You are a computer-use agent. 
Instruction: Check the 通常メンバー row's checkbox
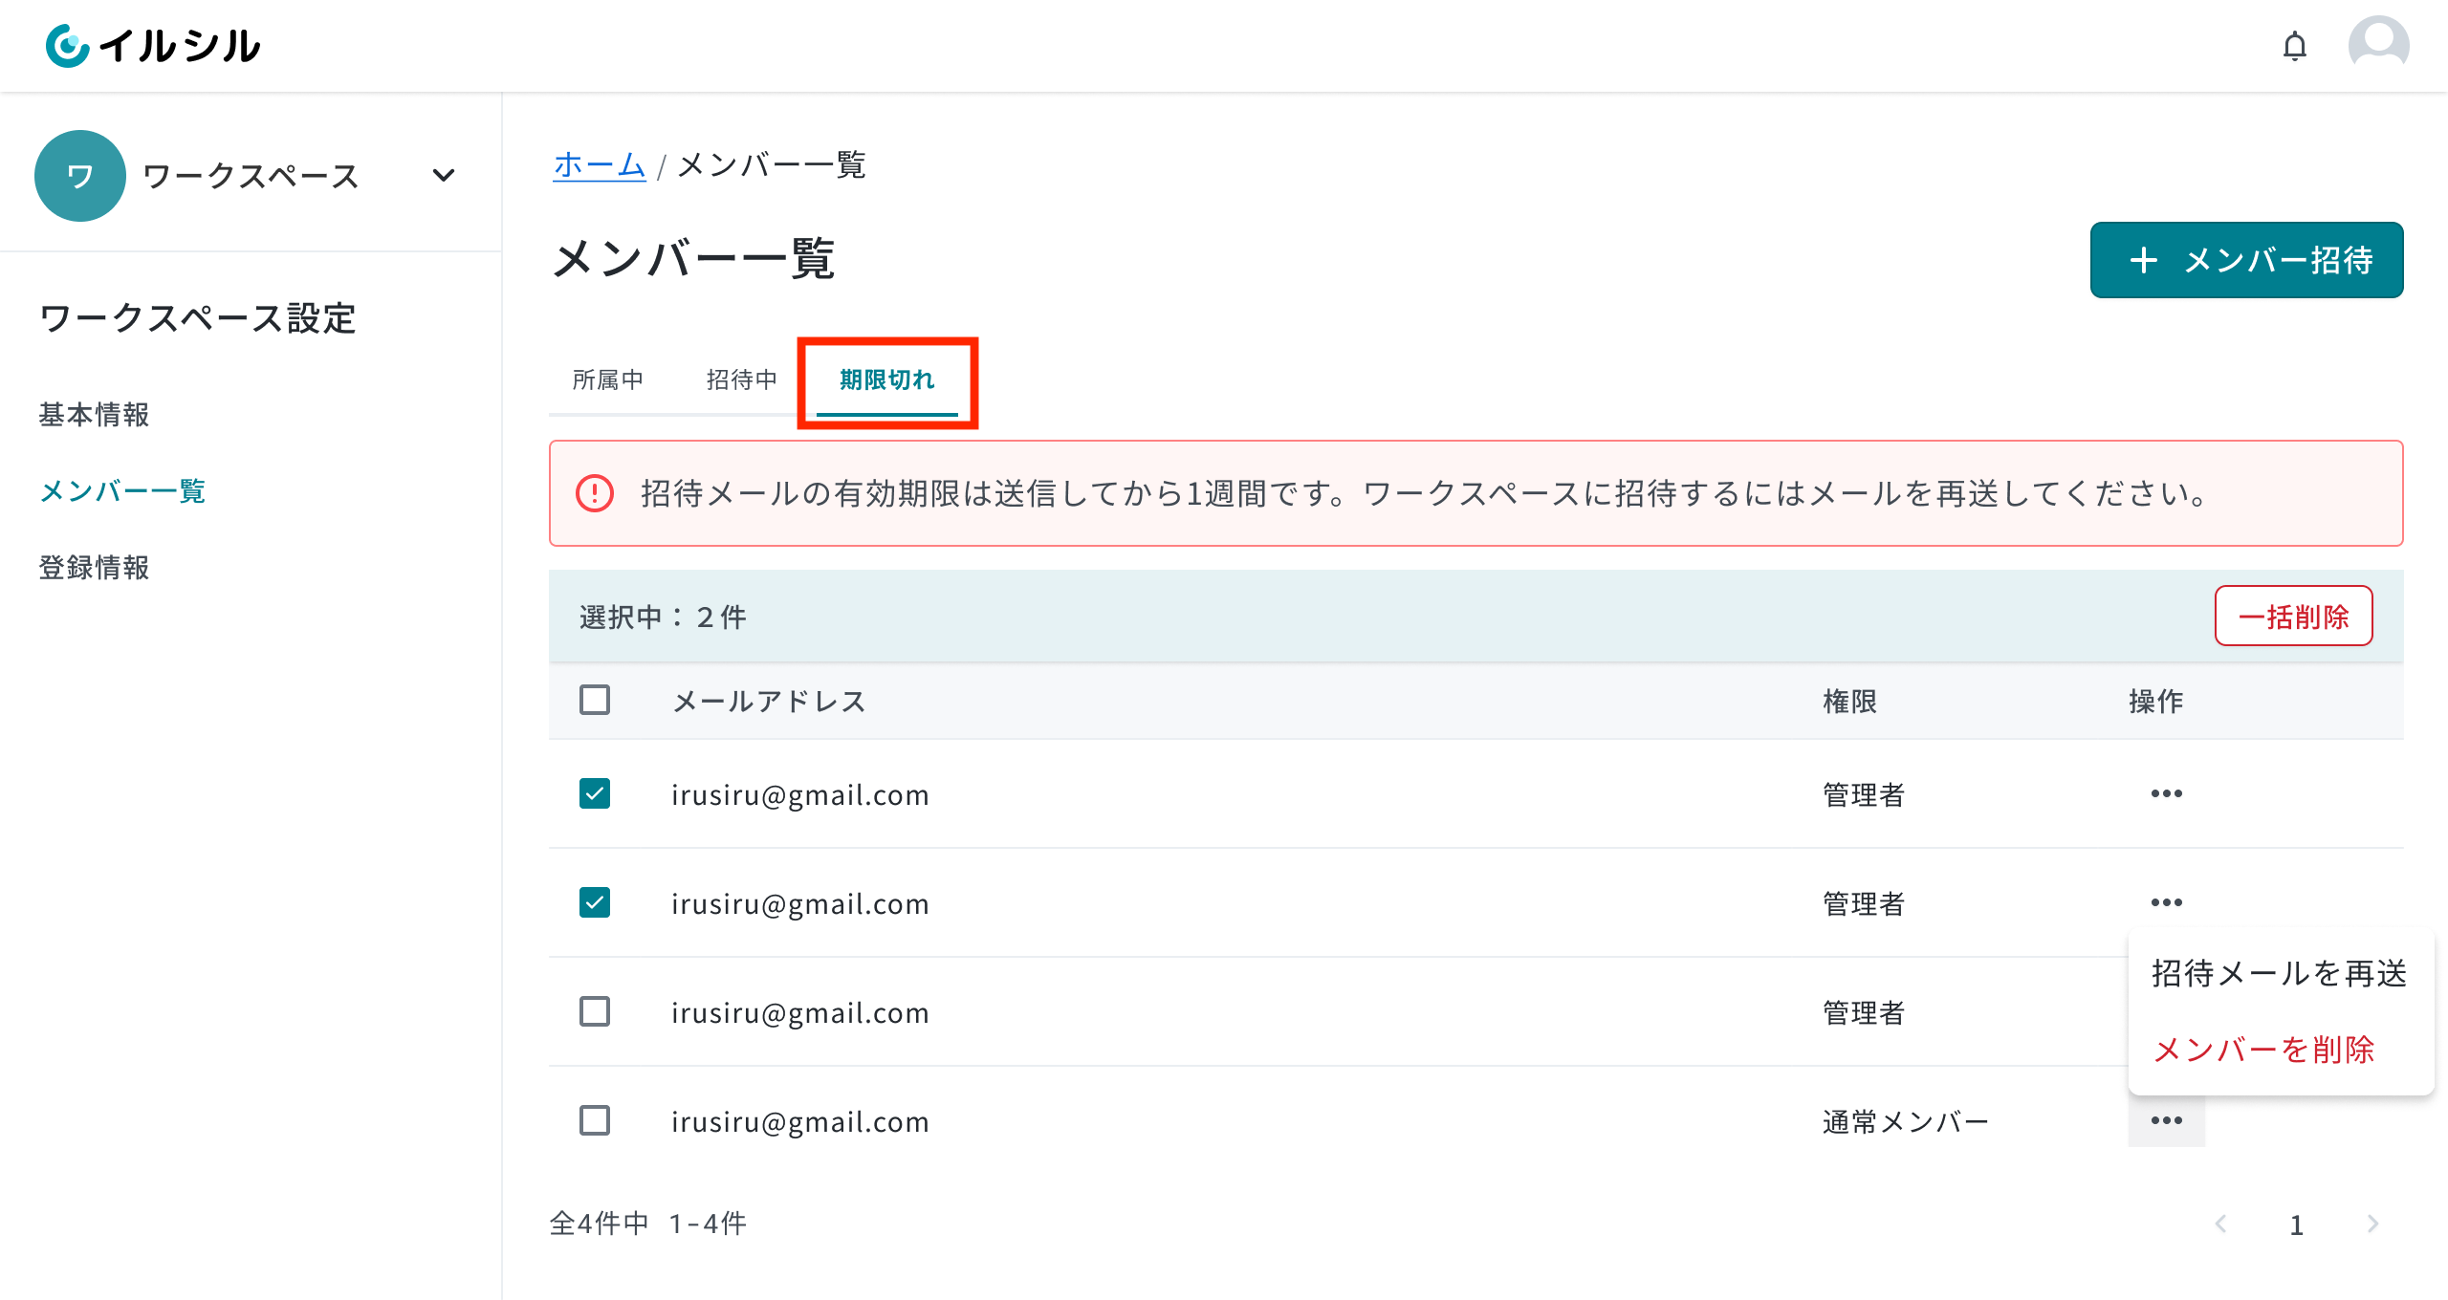coord(595,1120)
